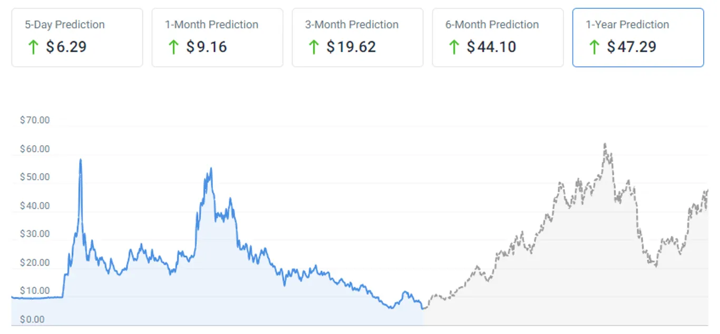Click the green arrow beside $44.10
Viewport: 720px width, 334px height.
click(453, 47)
